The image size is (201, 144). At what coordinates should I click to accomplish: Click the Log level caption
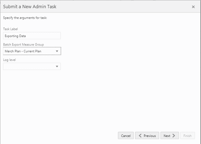[9, 60]
